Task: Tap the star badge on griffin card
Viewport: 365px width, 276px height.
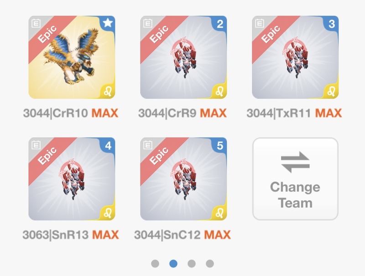Action: (x=108, y=23)
